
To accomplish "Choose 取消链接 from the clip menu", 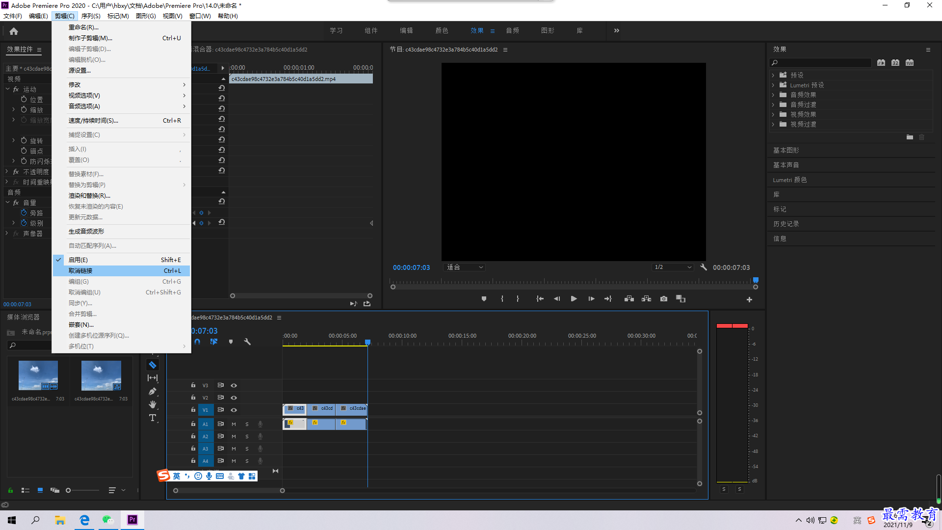I will 122,270.
